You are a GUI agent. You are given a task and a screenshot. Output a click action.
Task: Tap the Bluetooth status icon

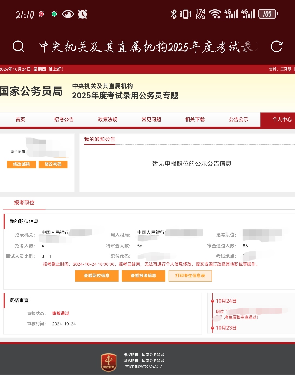pos(173,14)
